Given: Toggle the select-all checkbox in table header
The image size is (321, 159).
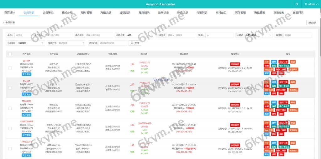Looking at the screenshot, I should [x=10, y=54].
